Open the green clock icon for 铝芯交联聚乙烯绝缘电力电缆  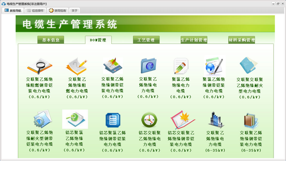(x=149, y=120)
